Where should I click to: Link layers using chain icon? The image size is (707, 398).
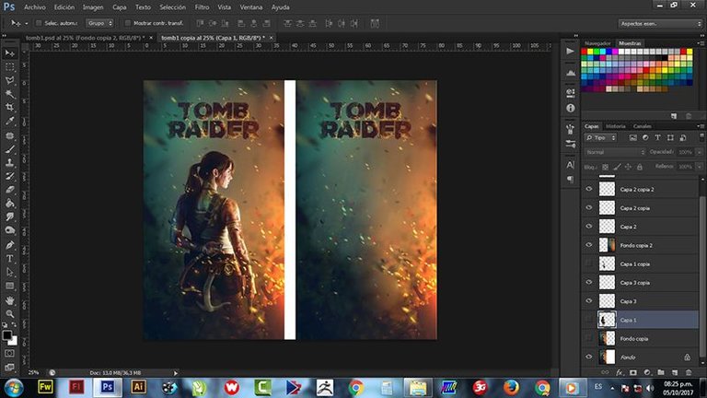pyautogui.click(x=605, y=372)
